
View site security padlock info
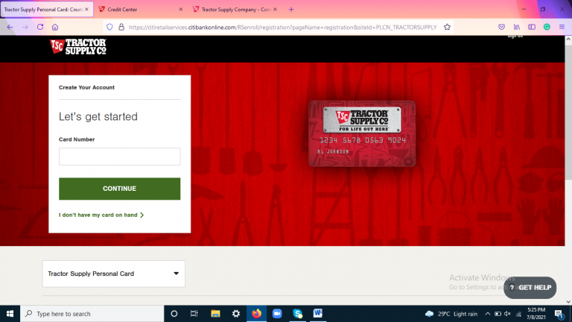pyautogui.click(x=121, y=27)
